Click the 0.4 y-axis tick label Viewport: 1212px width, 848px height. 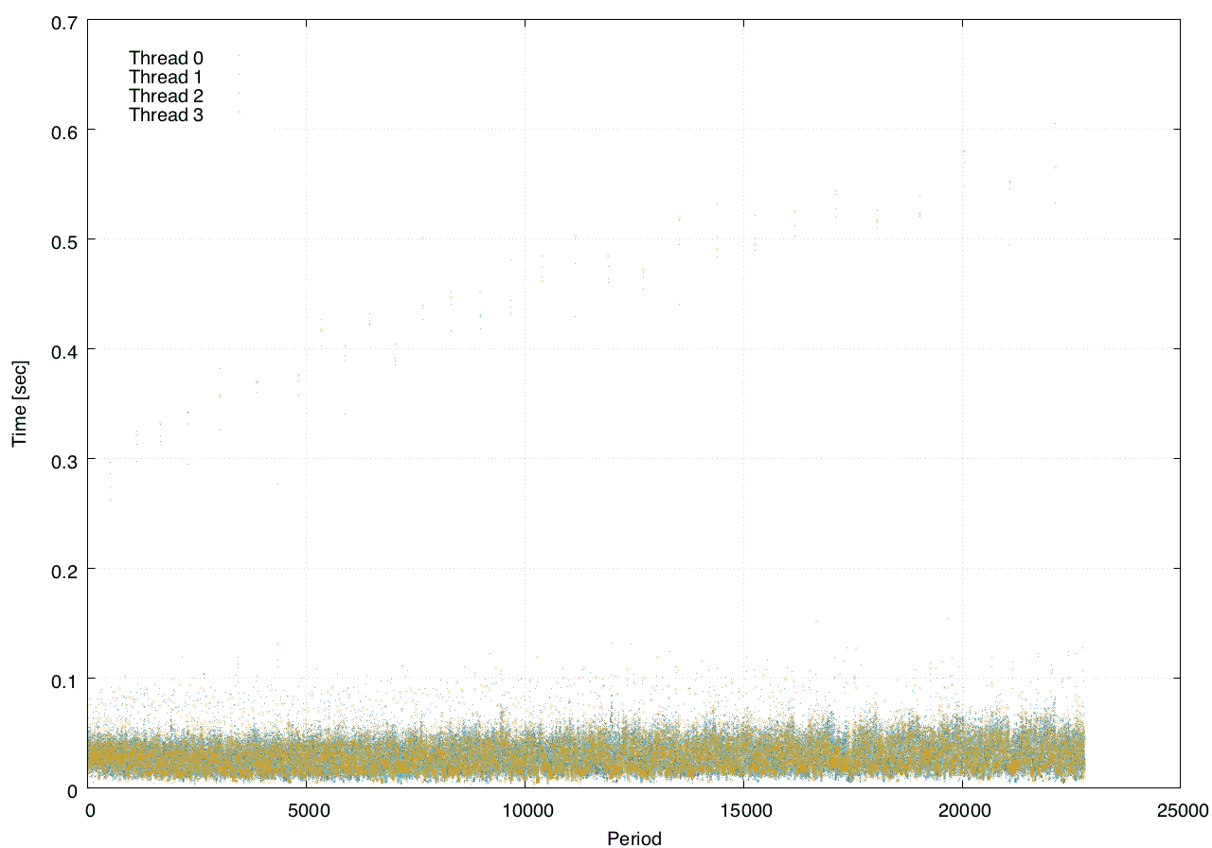click(x=63, y=349)
